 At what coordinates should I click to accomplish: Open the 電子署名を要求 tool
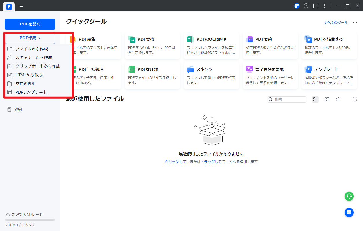(270, 76)
